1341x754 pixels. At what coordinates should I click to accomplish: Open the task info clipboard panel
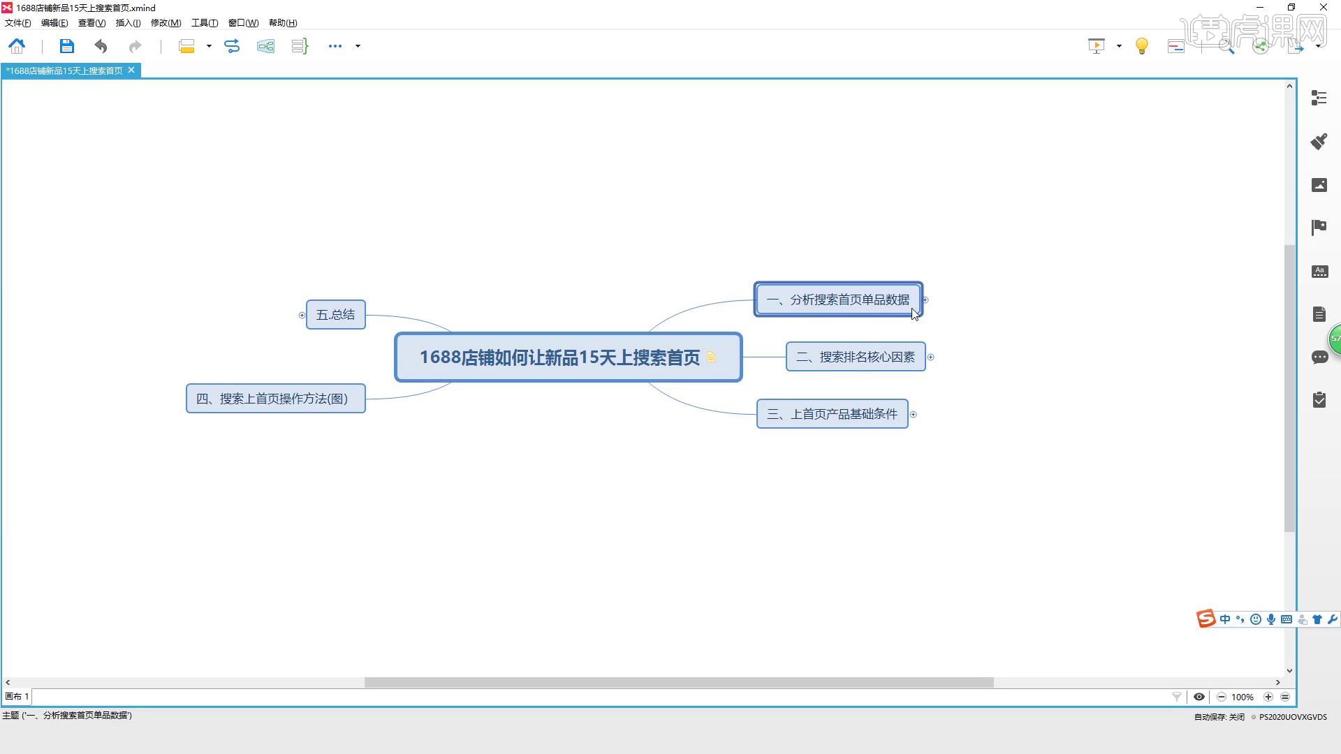pos(1319,399)
